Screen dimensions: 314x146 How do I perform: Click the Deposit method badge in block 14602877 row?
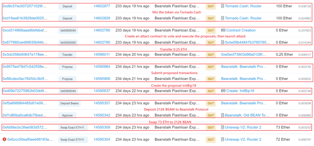tap(67, 6)
